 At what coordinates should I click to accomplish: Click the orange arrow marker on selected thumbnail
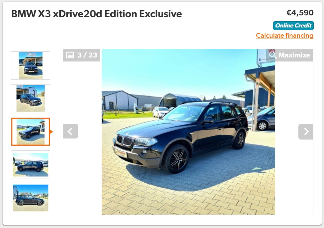pyautogui.click(x=51, y=131)
